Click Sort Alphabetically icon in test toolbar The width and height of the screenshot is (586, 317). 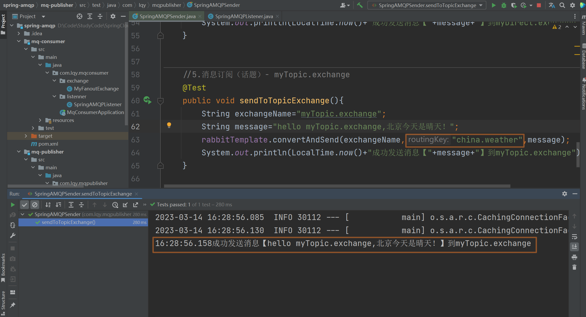point(48,205)
